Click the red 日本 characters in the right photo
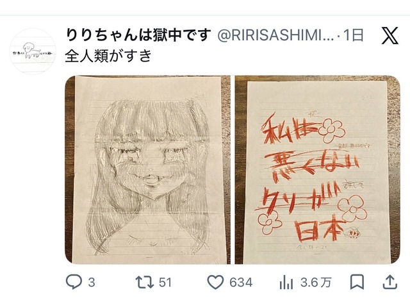The image size is (410, 300). [x=320, y=229]
